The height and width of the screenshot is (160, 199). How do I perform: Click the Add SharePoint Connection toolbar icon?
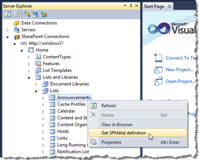tap(44, 14)
